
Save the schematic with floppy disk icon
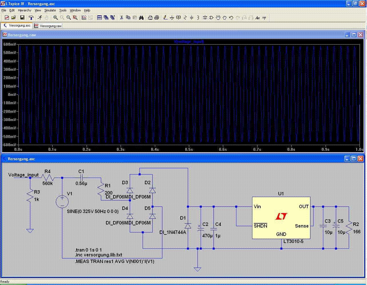point(22,18)
